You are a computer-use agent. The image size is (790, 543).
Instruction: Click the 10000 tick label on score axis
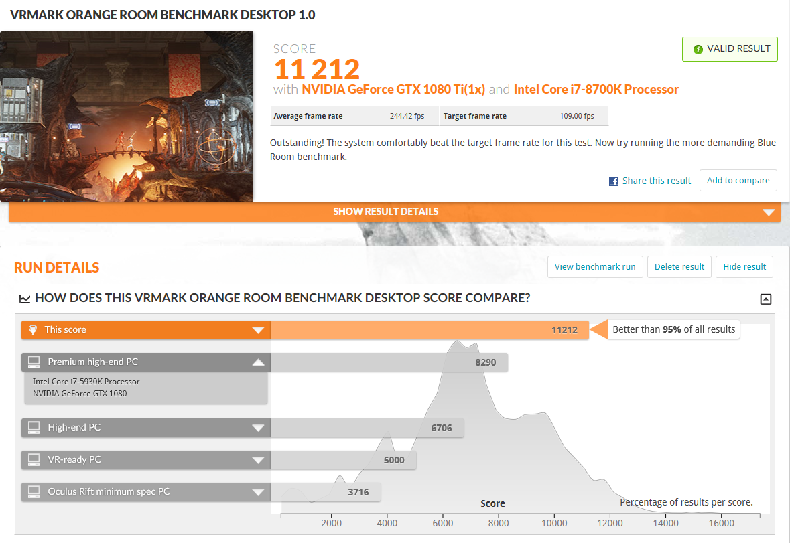(x=554, y=524)
